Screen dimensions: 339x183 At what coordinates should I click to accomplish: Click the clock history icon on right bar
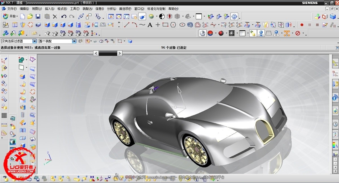tap(335, 124)
